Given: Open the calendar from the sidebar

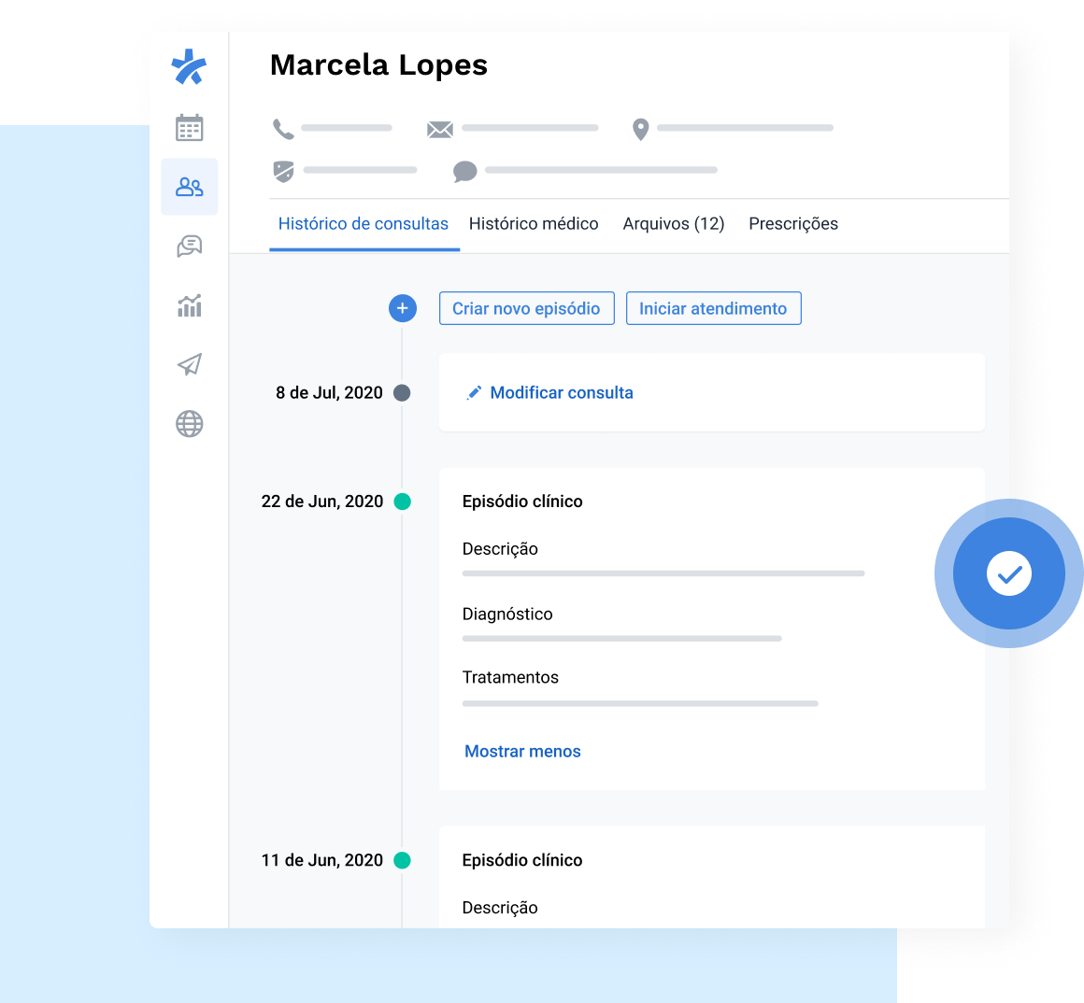Looking at the screenshot, I should click(x=190, y=127).
